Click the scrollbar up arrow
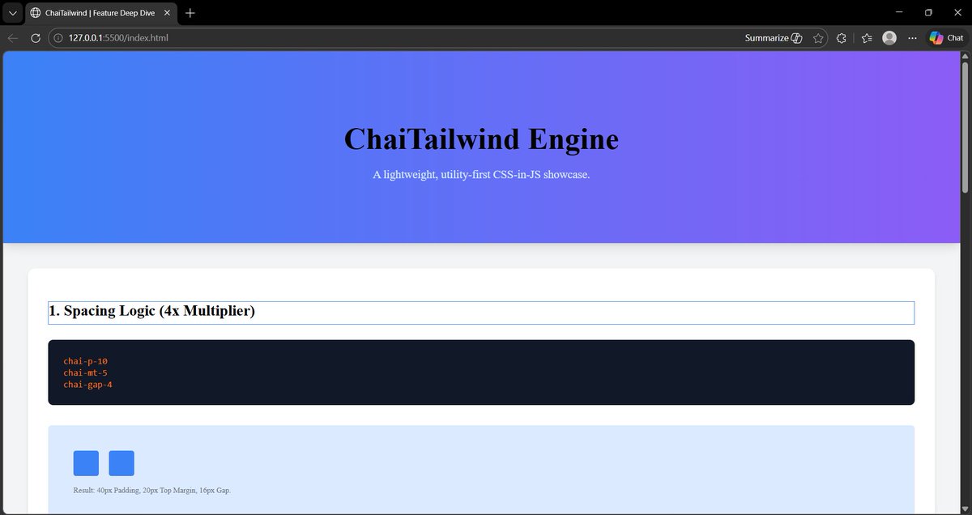The image size is (972, 515). (x=965, y=56)
